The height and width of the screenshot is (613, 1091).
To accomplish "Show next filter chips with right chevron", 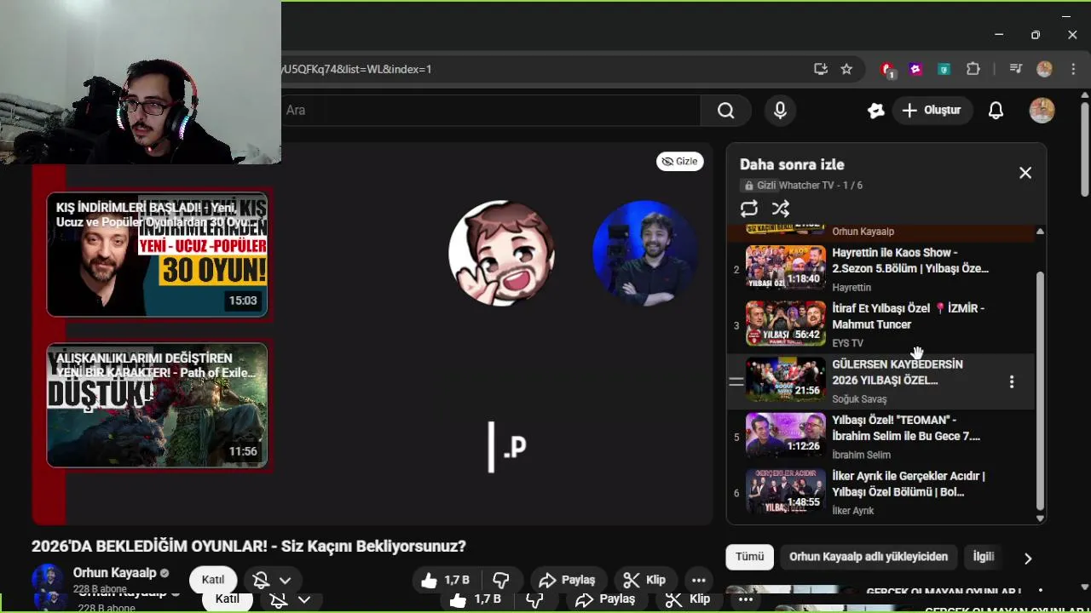I will click(x=1028, y=559).
